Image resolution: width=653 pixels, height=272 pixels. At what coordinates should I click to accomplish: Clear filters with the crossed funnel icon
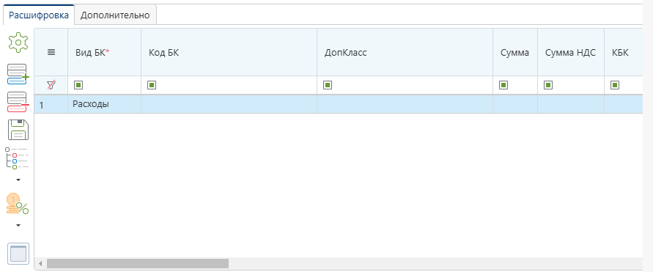51,85
